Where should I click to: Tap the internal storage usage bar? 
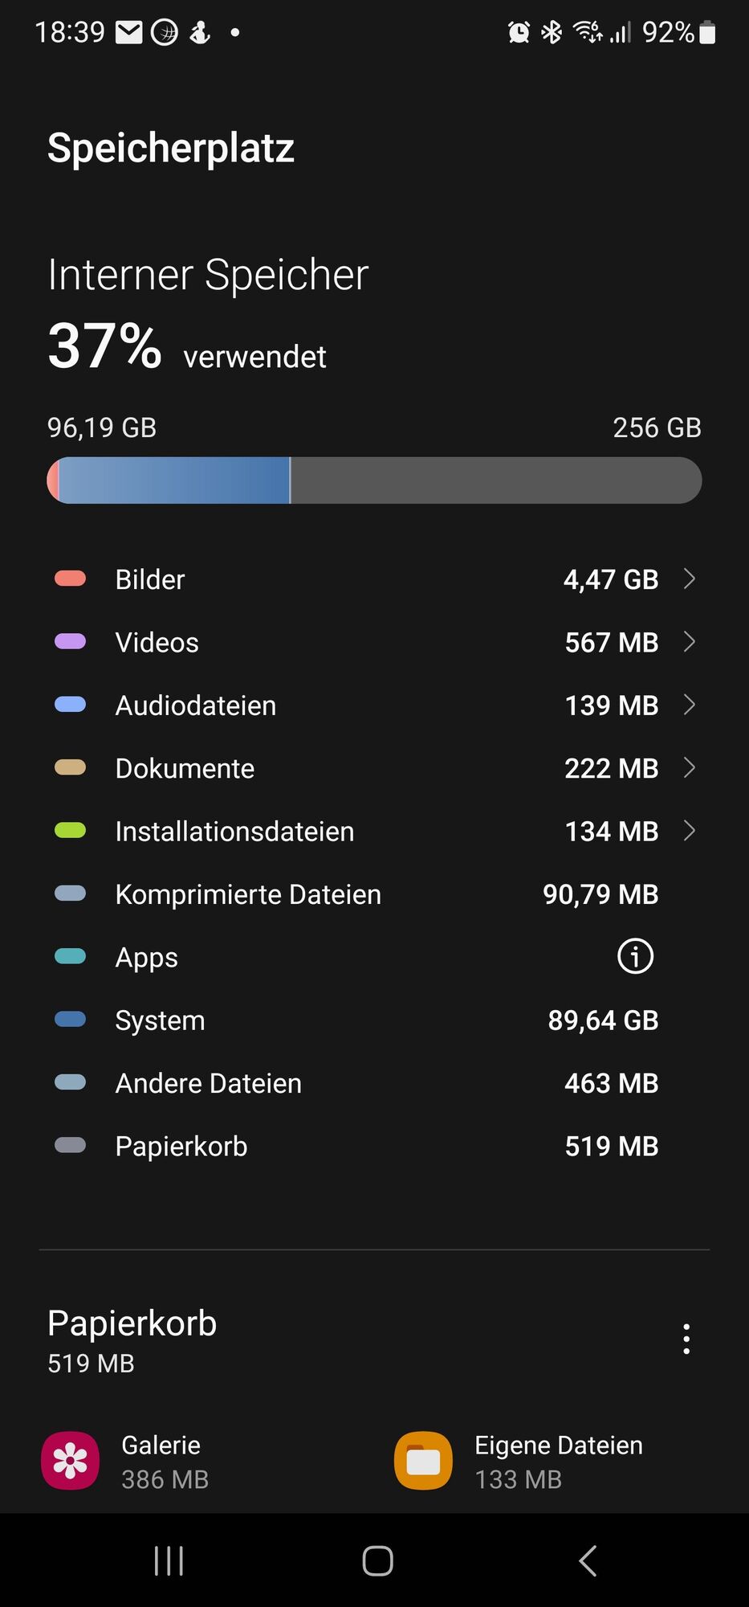coord(374,480)
